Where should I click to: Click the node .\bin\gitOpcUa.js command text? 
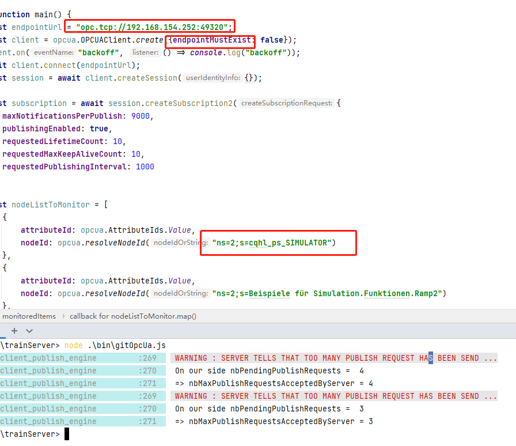click(x=112, y=344)
